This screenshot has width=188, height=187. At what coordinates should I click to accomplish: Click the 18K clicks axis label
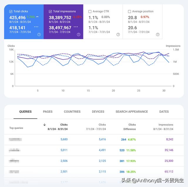click(11, 50)
